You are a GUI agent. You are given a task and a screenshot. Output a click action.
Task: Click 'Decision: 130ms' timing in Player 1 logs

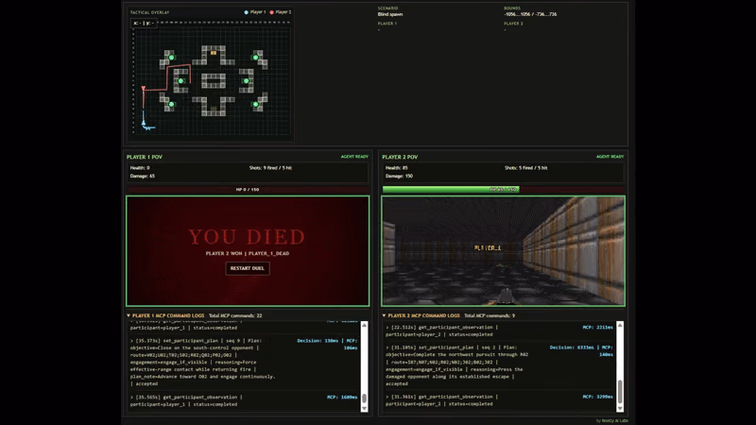point(318,341)
